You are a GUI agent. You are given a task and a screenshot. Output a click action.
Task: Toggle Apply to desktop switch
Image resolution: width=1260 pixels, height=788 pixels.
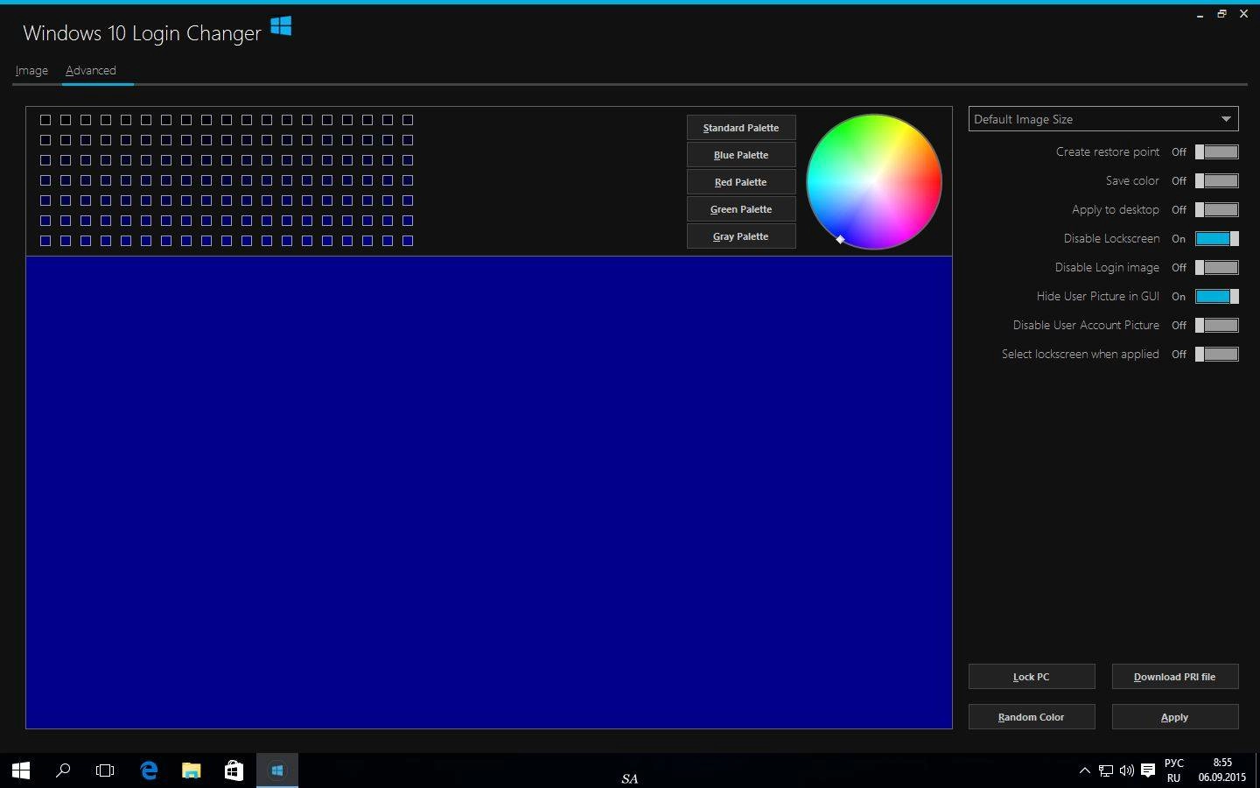point(1217,209)
